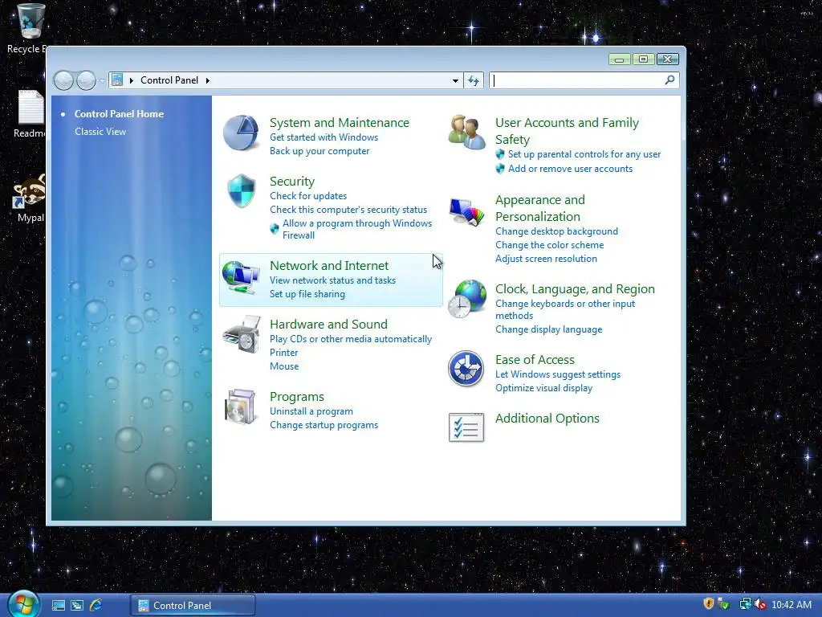822x617 pixels.
Task: Switch to Classic View
Action: coord(100,132)
